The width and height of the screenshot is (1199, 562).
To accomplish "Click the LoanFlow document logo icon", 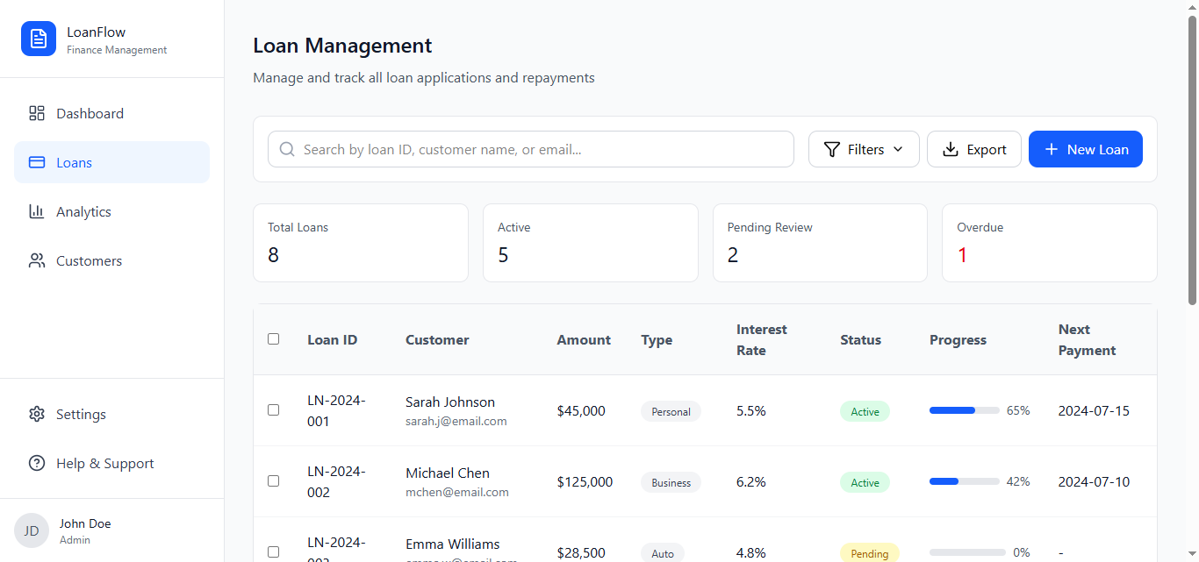I will [39, 39].
